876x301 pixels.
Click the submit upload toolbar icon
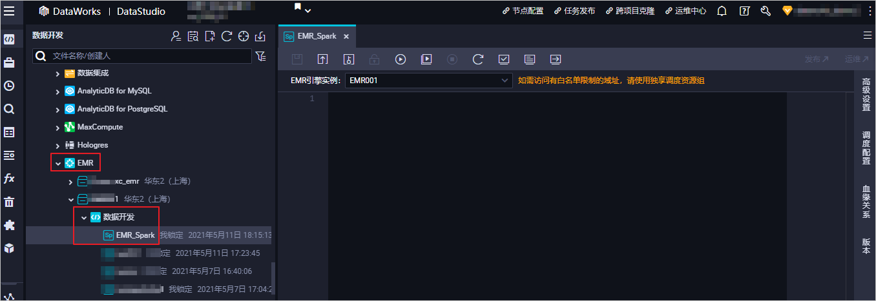pyautogui.click(x=323, y=59)
